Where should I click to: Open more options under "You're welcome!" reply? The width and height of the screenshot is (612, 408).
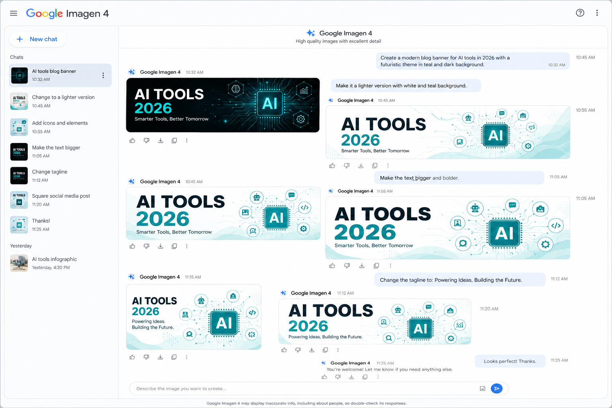coord(378,377)
